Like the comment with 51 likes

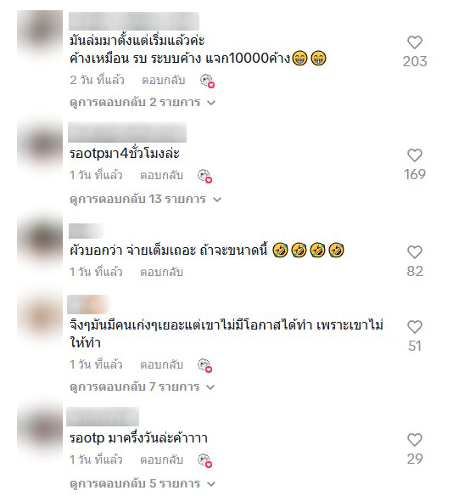[415, 327]
